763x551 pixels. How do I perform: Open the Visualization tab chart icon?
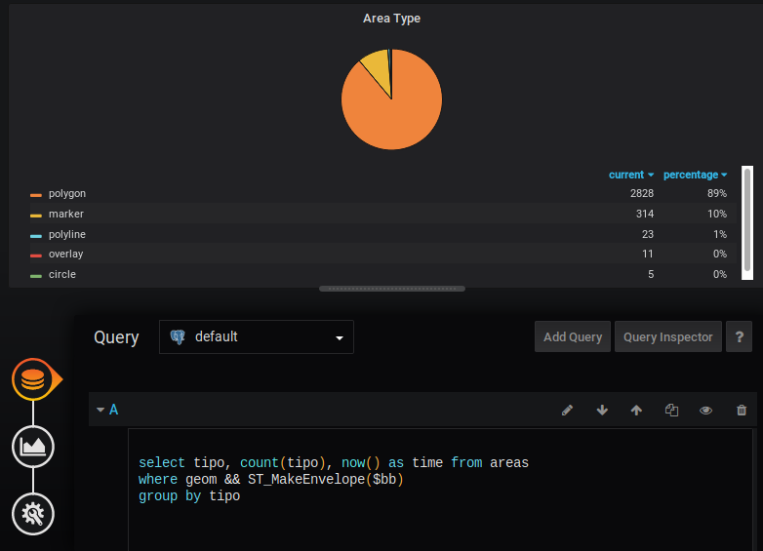(33, 446)
